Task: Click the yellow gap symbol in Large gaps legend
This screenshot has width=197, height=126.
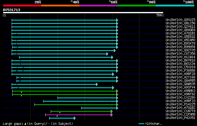Action: click(25, 124)
